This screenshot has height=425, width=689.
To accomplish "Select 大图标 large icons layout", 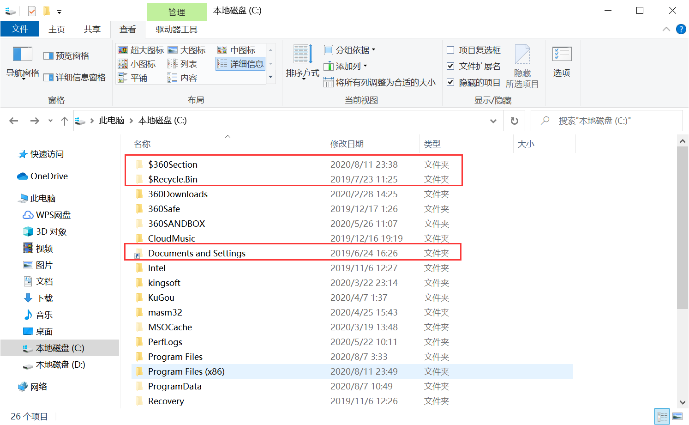I will [x=187, y=50].
